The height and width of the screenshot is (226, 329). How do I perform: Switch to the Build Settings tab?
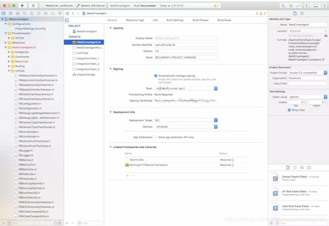(x=175, y=20)
